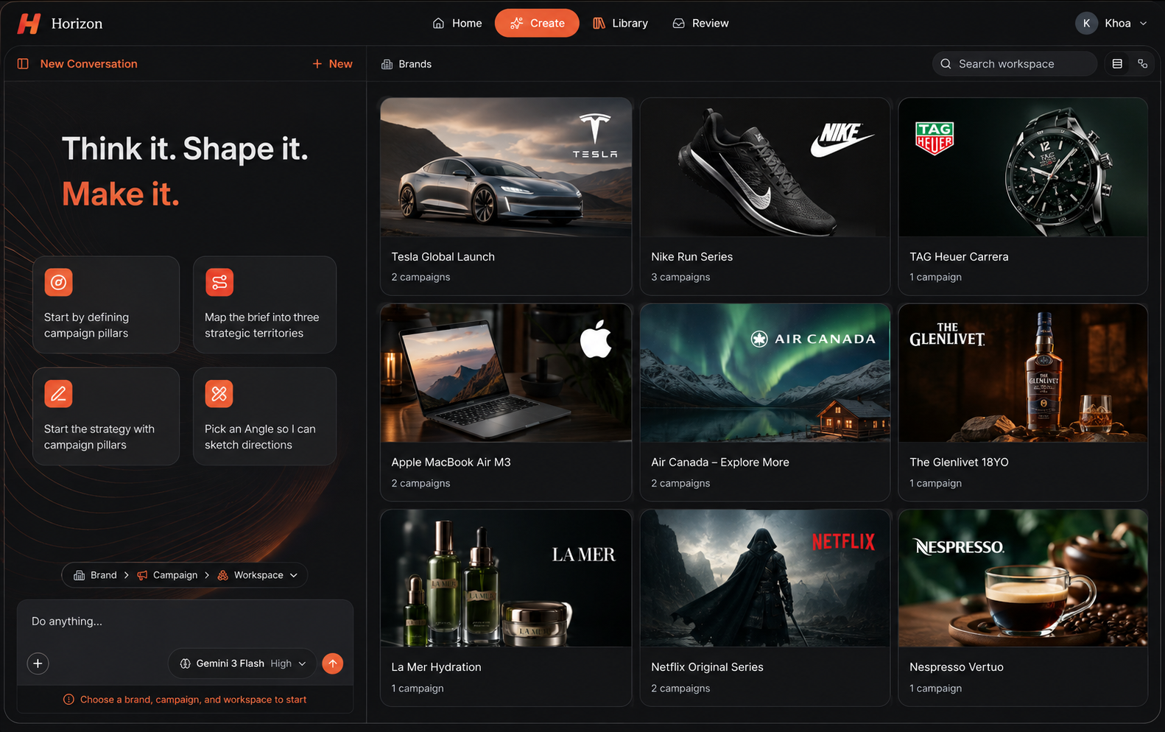Click the Brands building icon
This screenshot has height=732, width=1165.
point(387,64)
